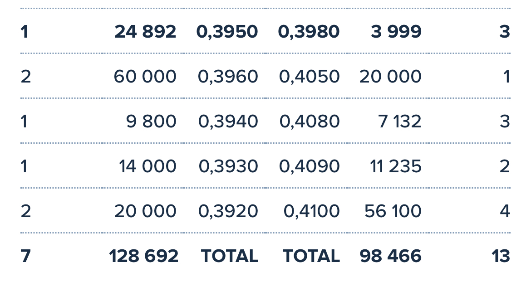Click the 60 000 bid volume
Image resolution: width=531 pixels, height=282 pixels.
tap(145, 77)
